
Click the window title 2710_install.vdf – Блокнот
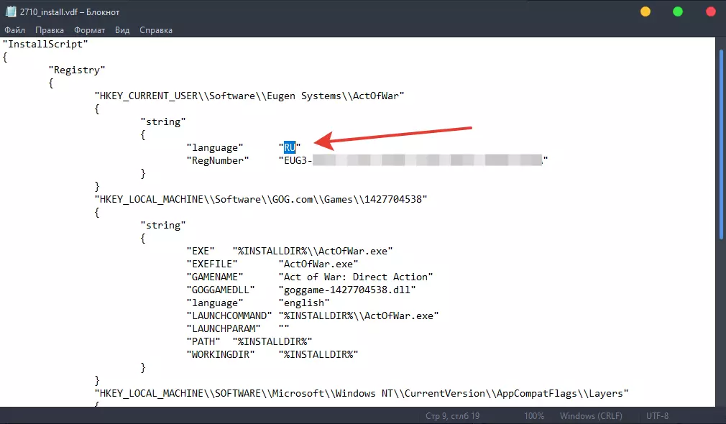[70, 12]
